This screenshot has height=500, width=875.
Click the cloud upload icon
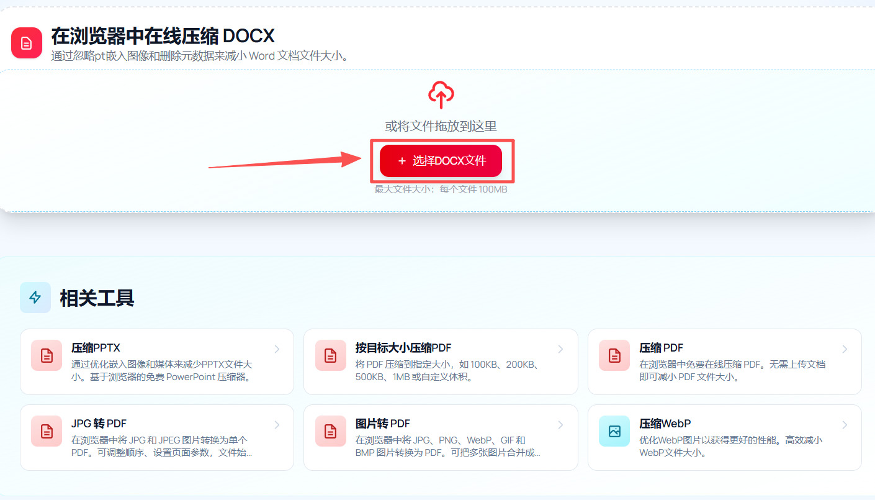tap(441, 95)
